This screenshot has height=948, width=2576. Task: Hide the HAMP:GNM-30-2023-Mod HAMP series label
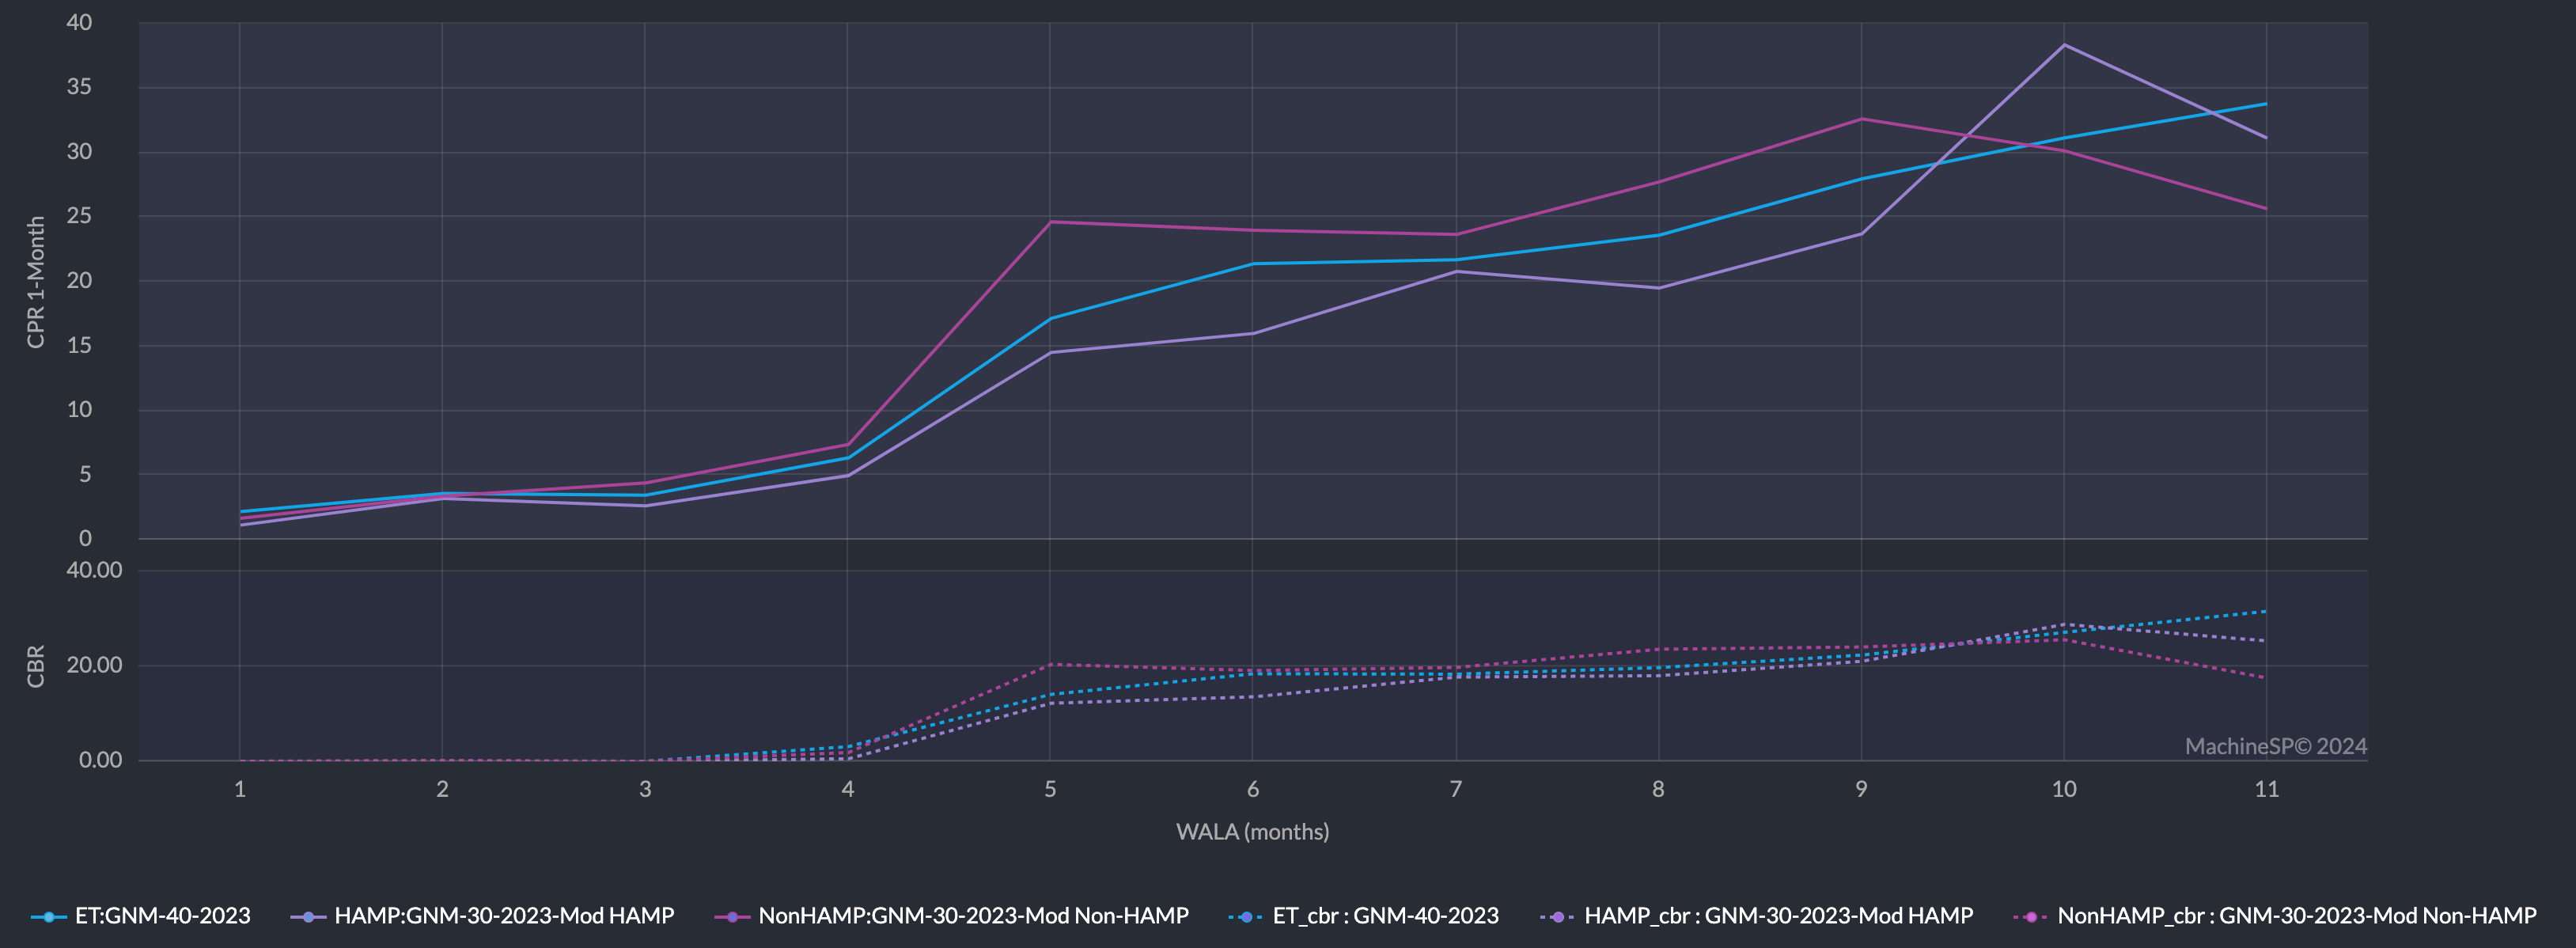click(x=504, y=916)
